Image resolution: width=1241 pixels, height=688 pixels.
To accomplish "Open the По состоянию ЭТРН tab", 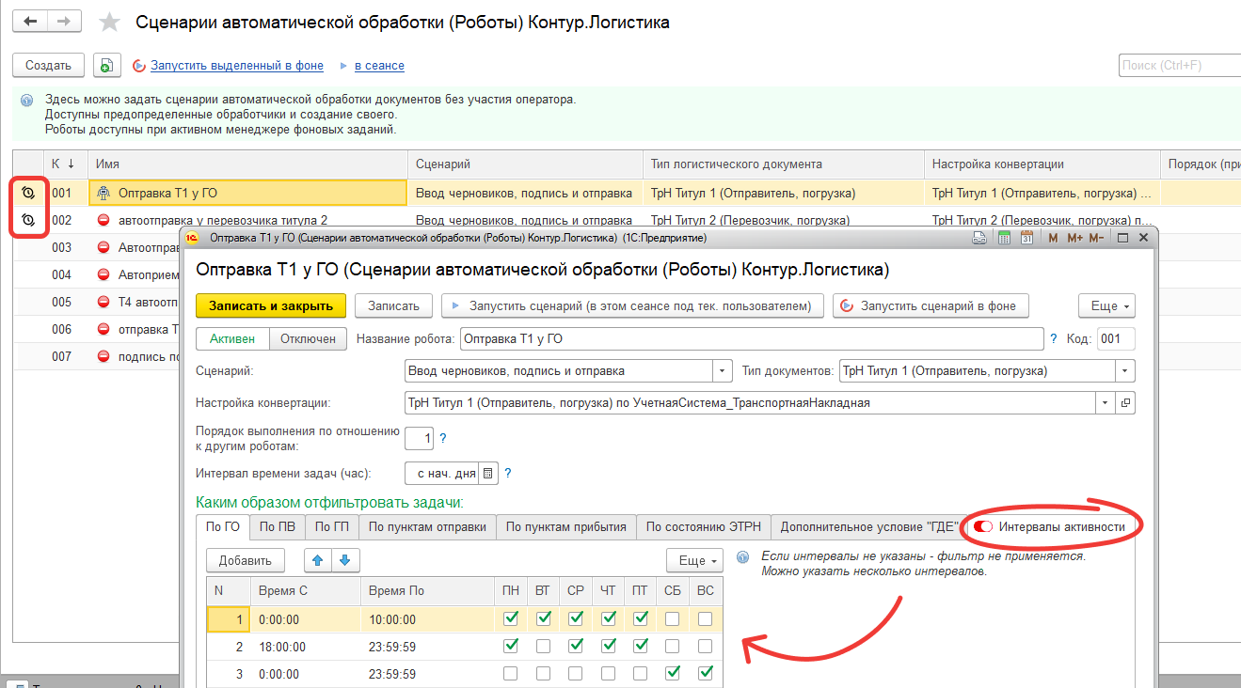I will 704,526.
